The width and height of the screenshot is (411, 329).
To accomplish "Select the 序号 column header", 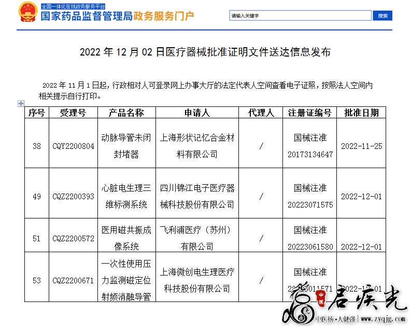I will point(37,113).
